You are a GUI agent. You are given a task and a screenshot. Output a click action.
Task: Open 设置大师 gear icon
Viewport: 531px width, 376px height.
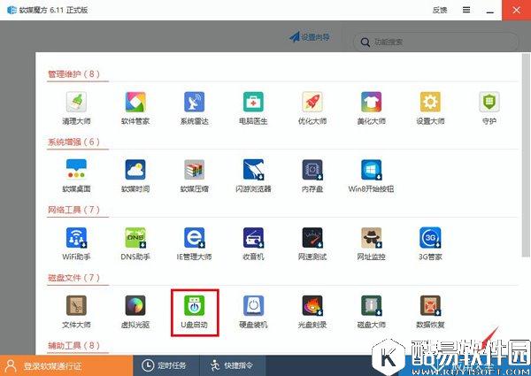point(430,102)
